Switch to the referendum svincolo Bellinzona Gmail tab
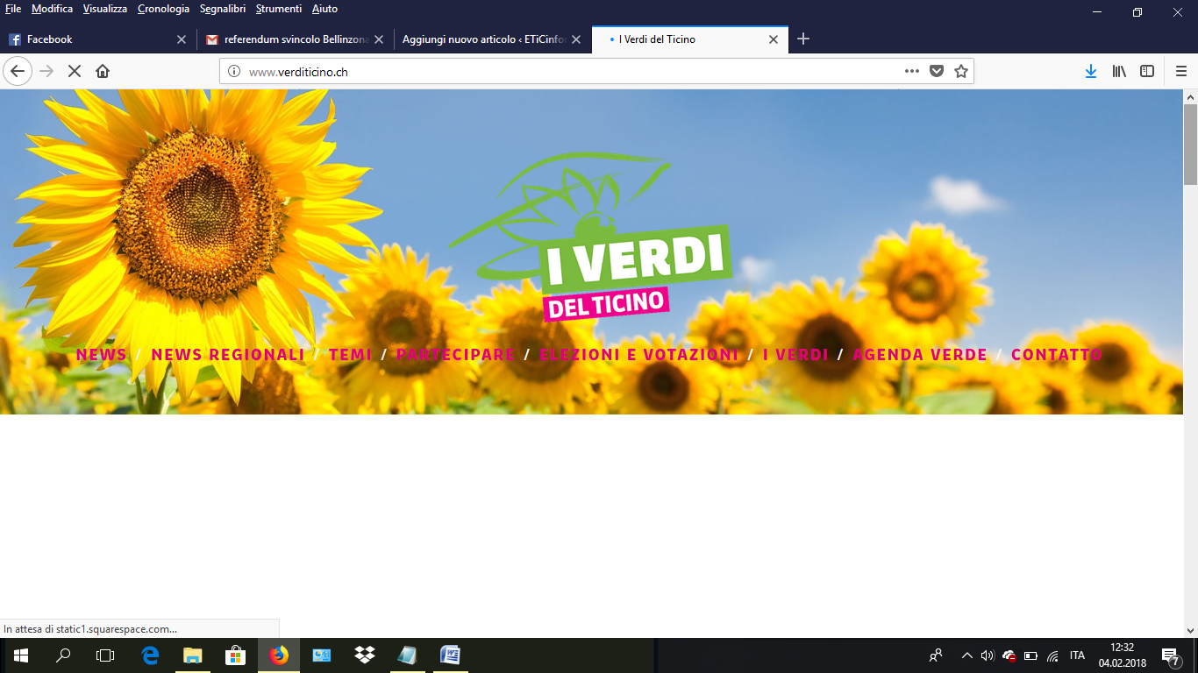Viewport: 1198px width, 673px height. (296, 39)
